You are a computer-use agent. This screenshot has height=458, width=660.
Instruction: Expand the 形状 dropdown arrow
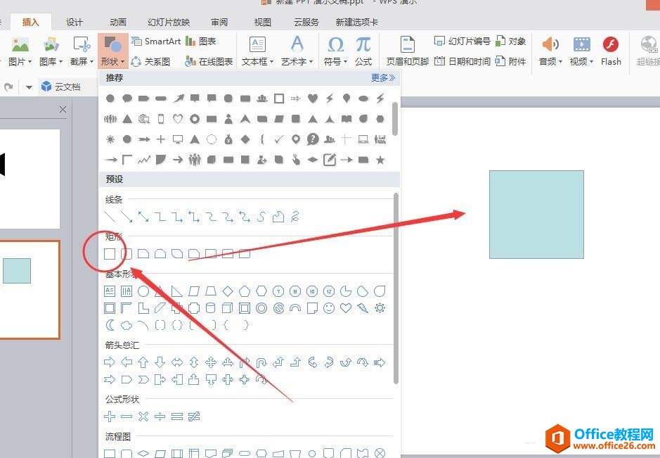tap(122, 62)
